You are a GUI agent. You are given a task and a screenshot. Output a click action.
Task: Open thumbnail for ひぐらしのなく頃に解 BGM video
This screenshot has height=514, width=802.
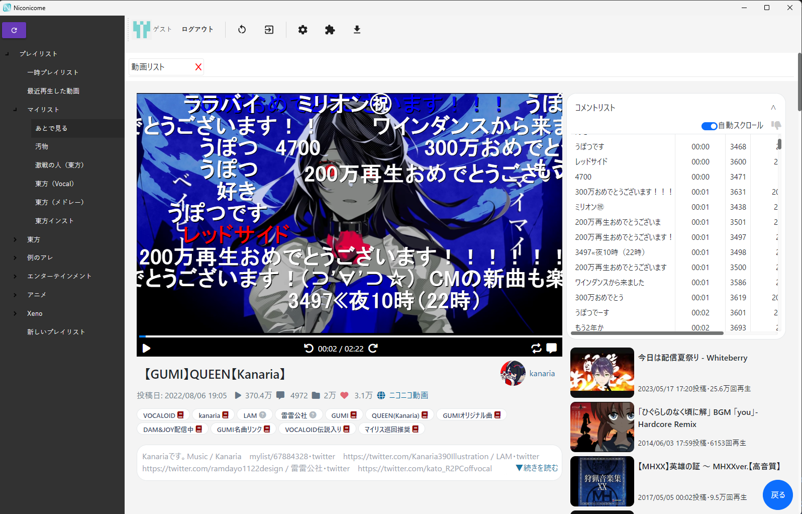602,427
